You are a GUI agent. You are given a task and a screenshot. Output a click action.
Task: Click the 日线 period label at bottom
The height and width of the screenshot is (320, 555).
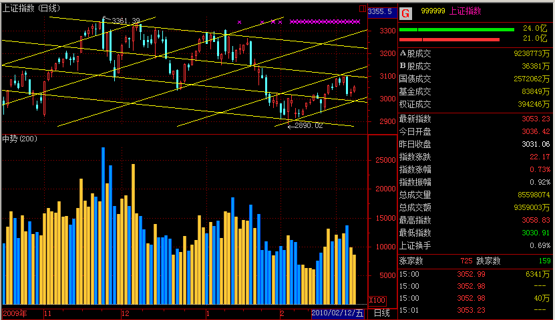click(x=382, y=313)
